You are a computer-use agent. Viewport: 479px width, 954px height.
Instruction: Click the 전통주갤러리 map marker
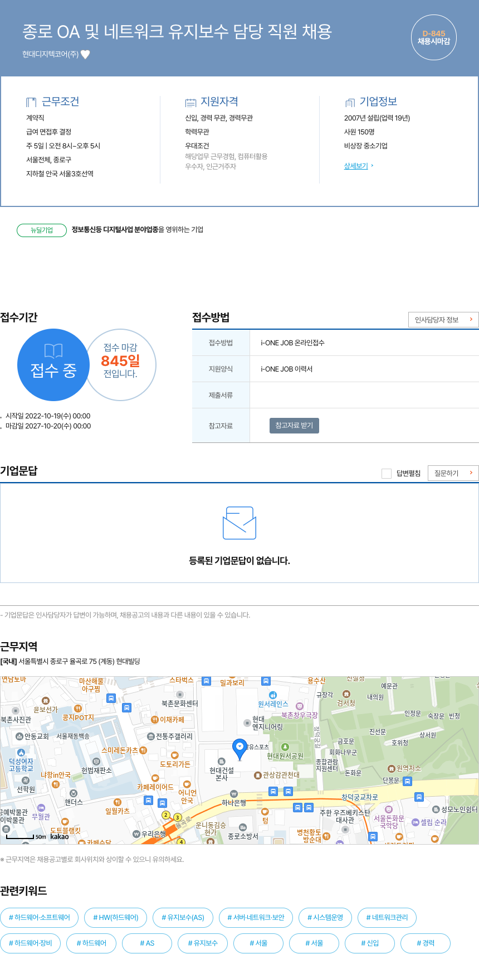151,736
